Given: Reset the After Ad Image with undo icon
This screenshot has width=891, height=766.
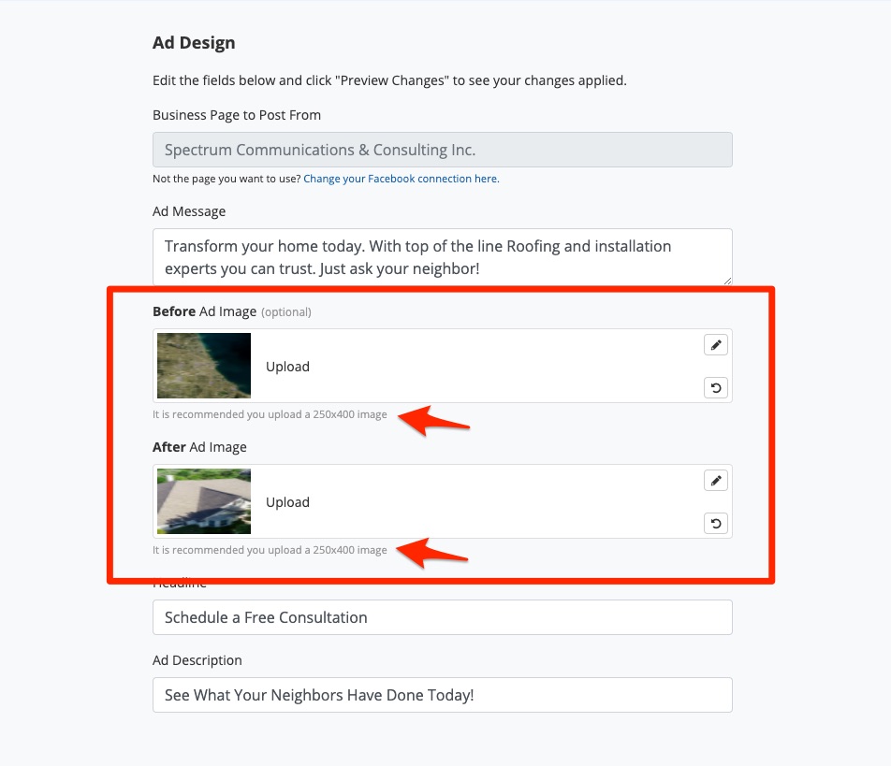Looking at the screenshot, I should (716, 524).
